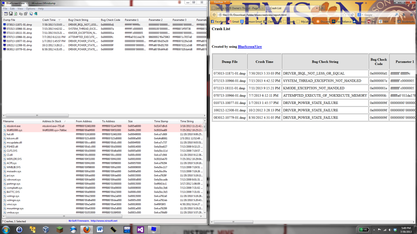417x234 pixels.
Task: Sort by the Bug Check String column header
Action: click(x=83, y=20)
